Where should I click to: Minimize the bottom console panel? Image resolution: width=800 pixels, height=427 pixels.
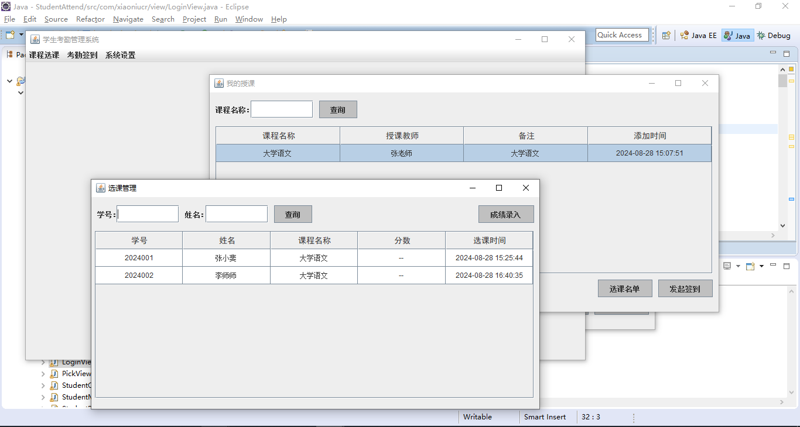pyautogui.click(x=773, y=266)
